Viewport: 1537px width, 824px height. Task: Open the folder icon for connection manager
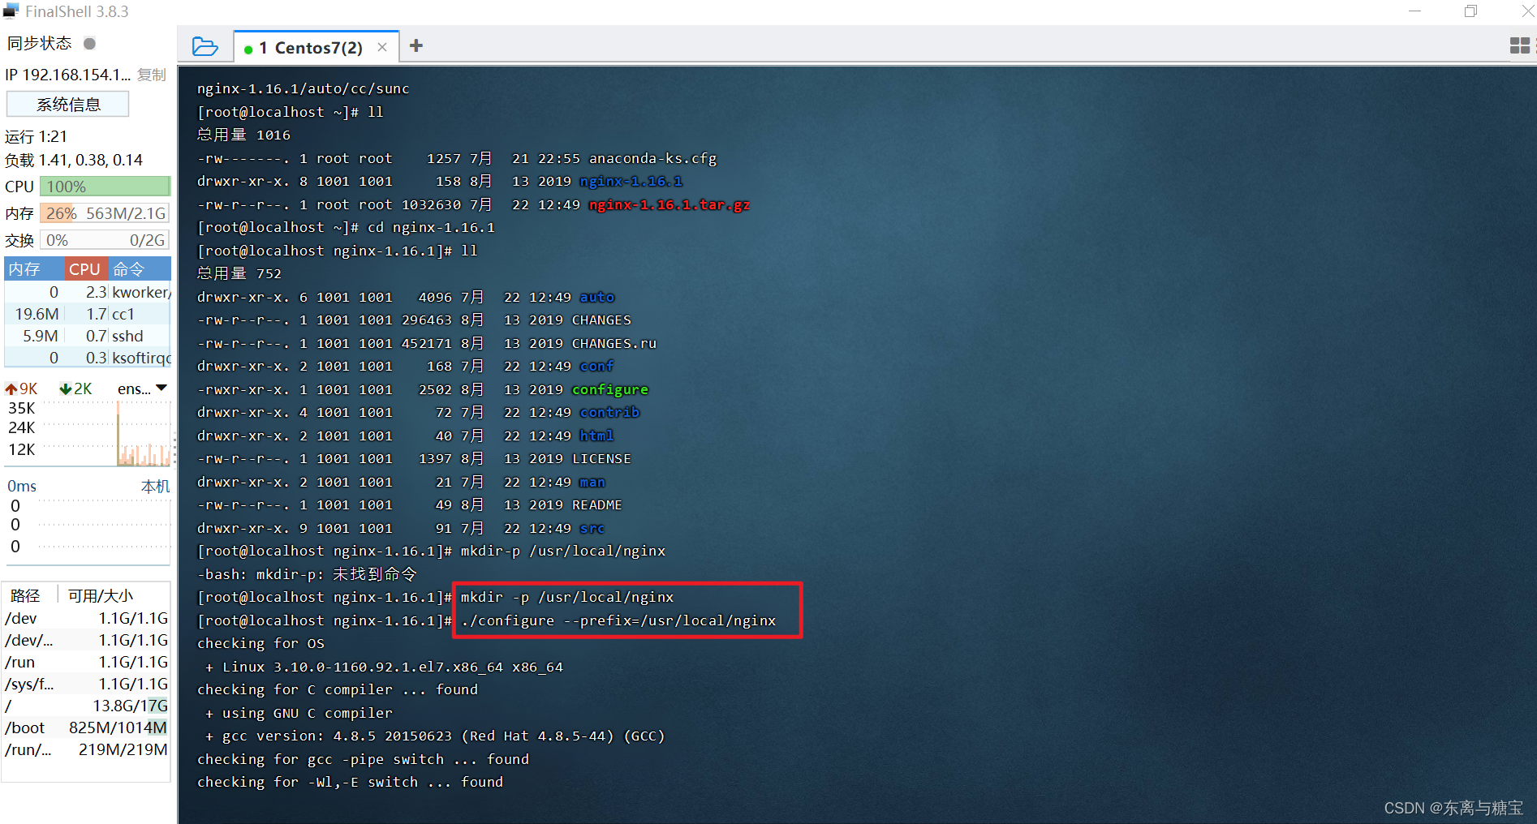tap(205, 46)
